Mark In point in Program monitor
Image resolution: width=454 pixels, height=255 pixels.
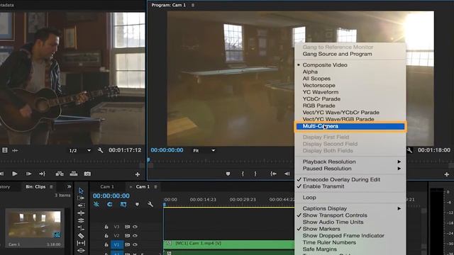tap(243, 174)
